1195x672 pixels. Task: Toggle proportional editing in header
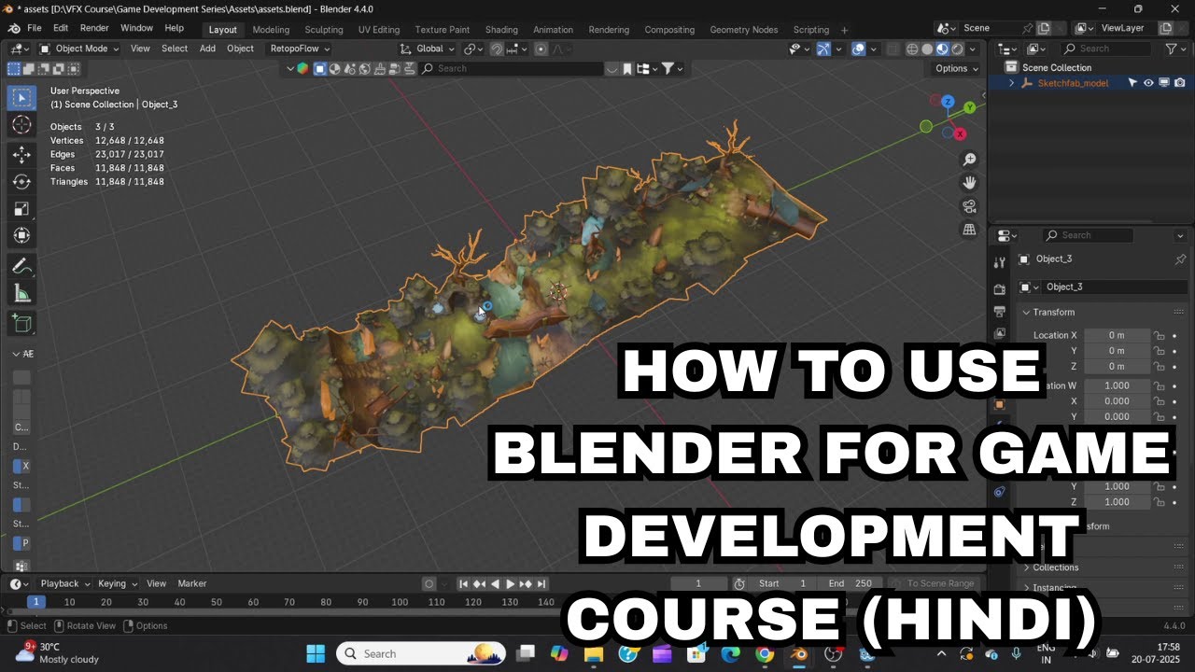[x=541, y=49]
